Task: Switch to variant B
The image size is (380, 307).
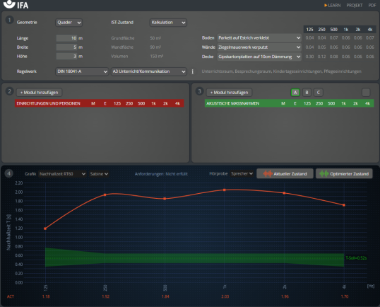Action: 307,93
